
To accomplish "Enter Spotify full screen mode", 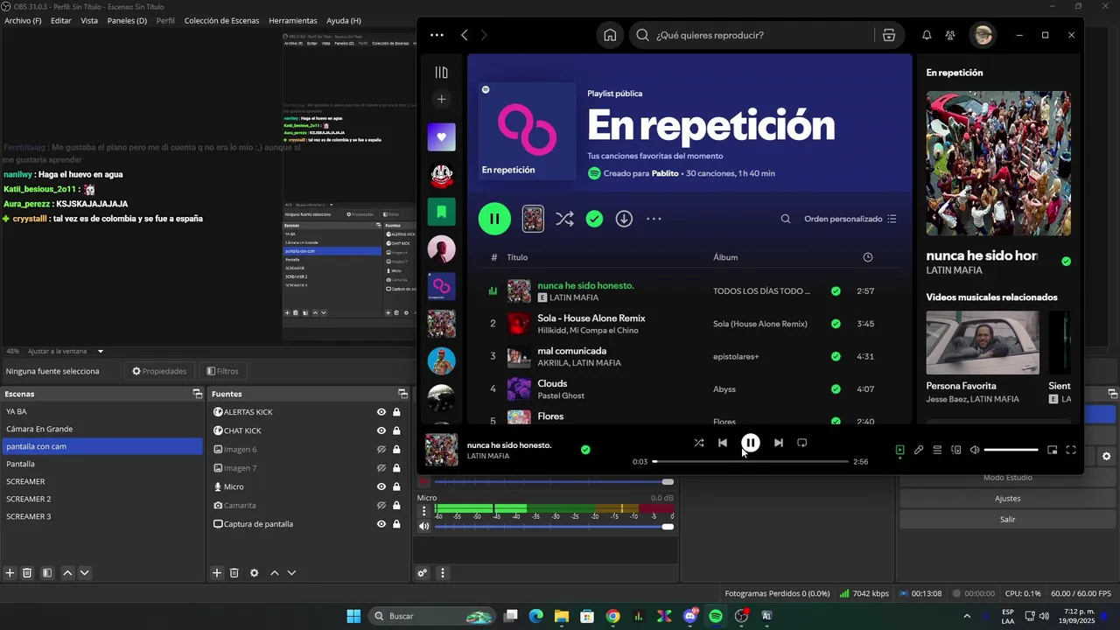I will (1071, 450).
